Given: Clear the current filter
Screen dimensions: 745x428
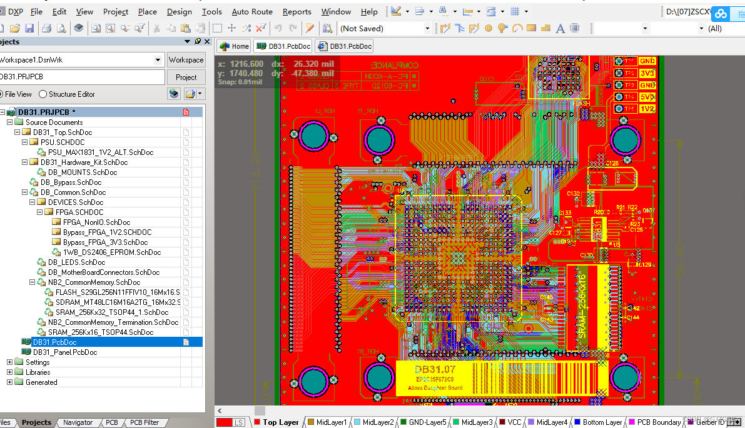Looking at the screenshot, I should (x=261, y=29).
